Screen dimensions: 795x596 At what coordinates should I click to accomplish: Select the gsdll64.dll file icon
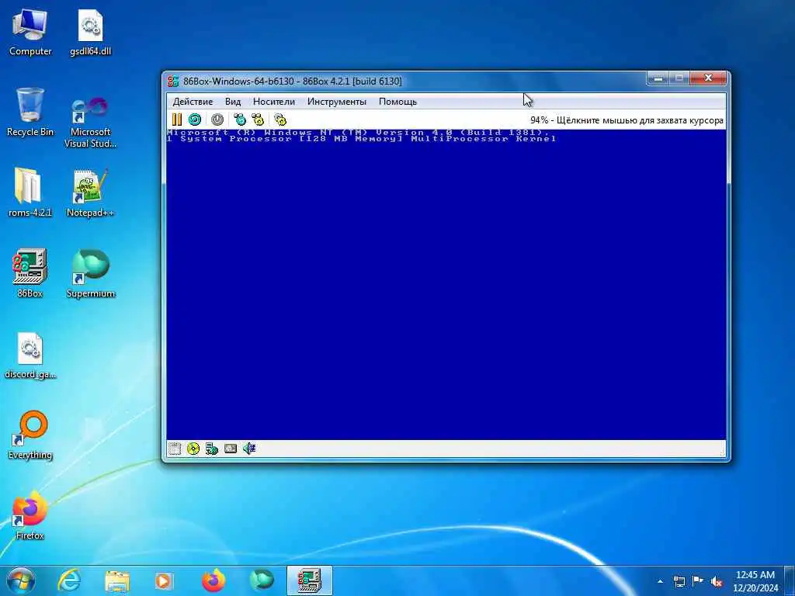(90, 33)
